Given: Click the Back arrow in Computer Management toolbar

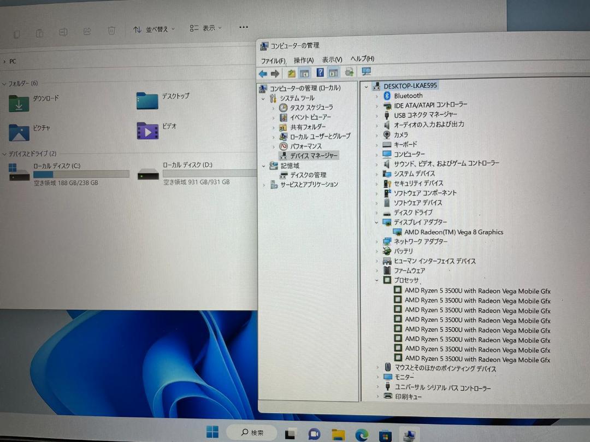Looking at the screenshot, I should tap(263, 74).
